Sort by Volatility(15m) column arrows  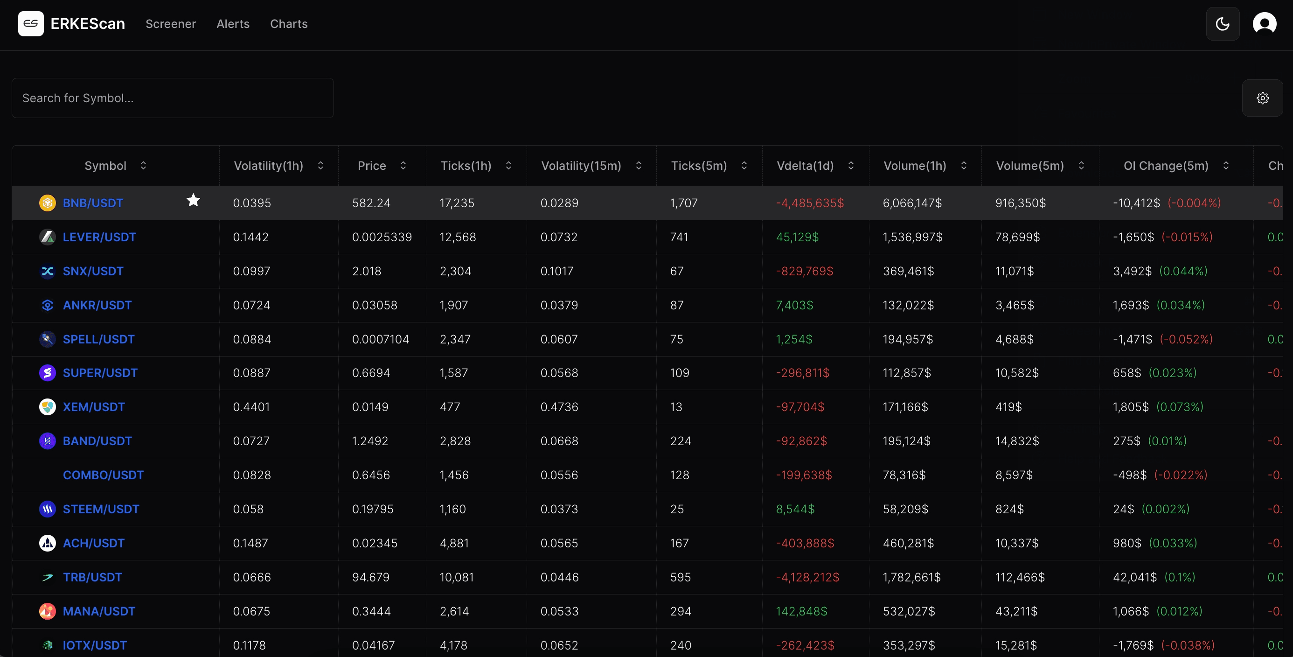click(x=639, y=166)
